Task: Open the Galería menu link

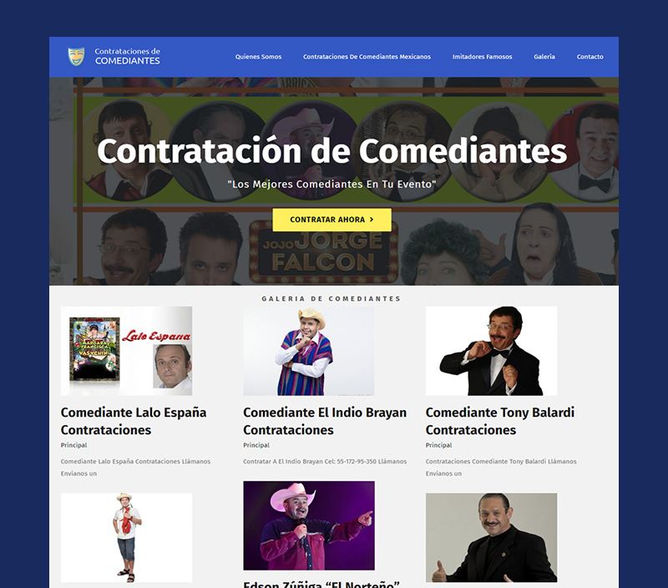Action: 544,57
